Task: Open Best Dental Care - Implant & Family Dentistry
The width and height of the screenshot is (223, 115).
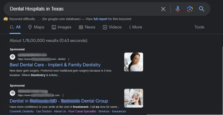Action: [x=55, y=65]
